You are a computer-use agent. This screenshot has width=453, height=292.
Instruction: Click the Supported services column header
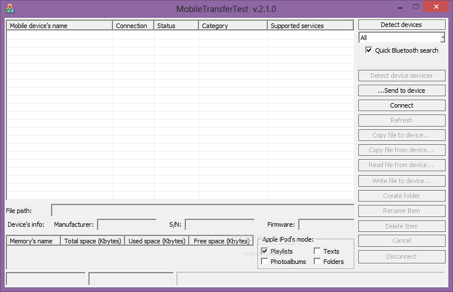point(311,26)
